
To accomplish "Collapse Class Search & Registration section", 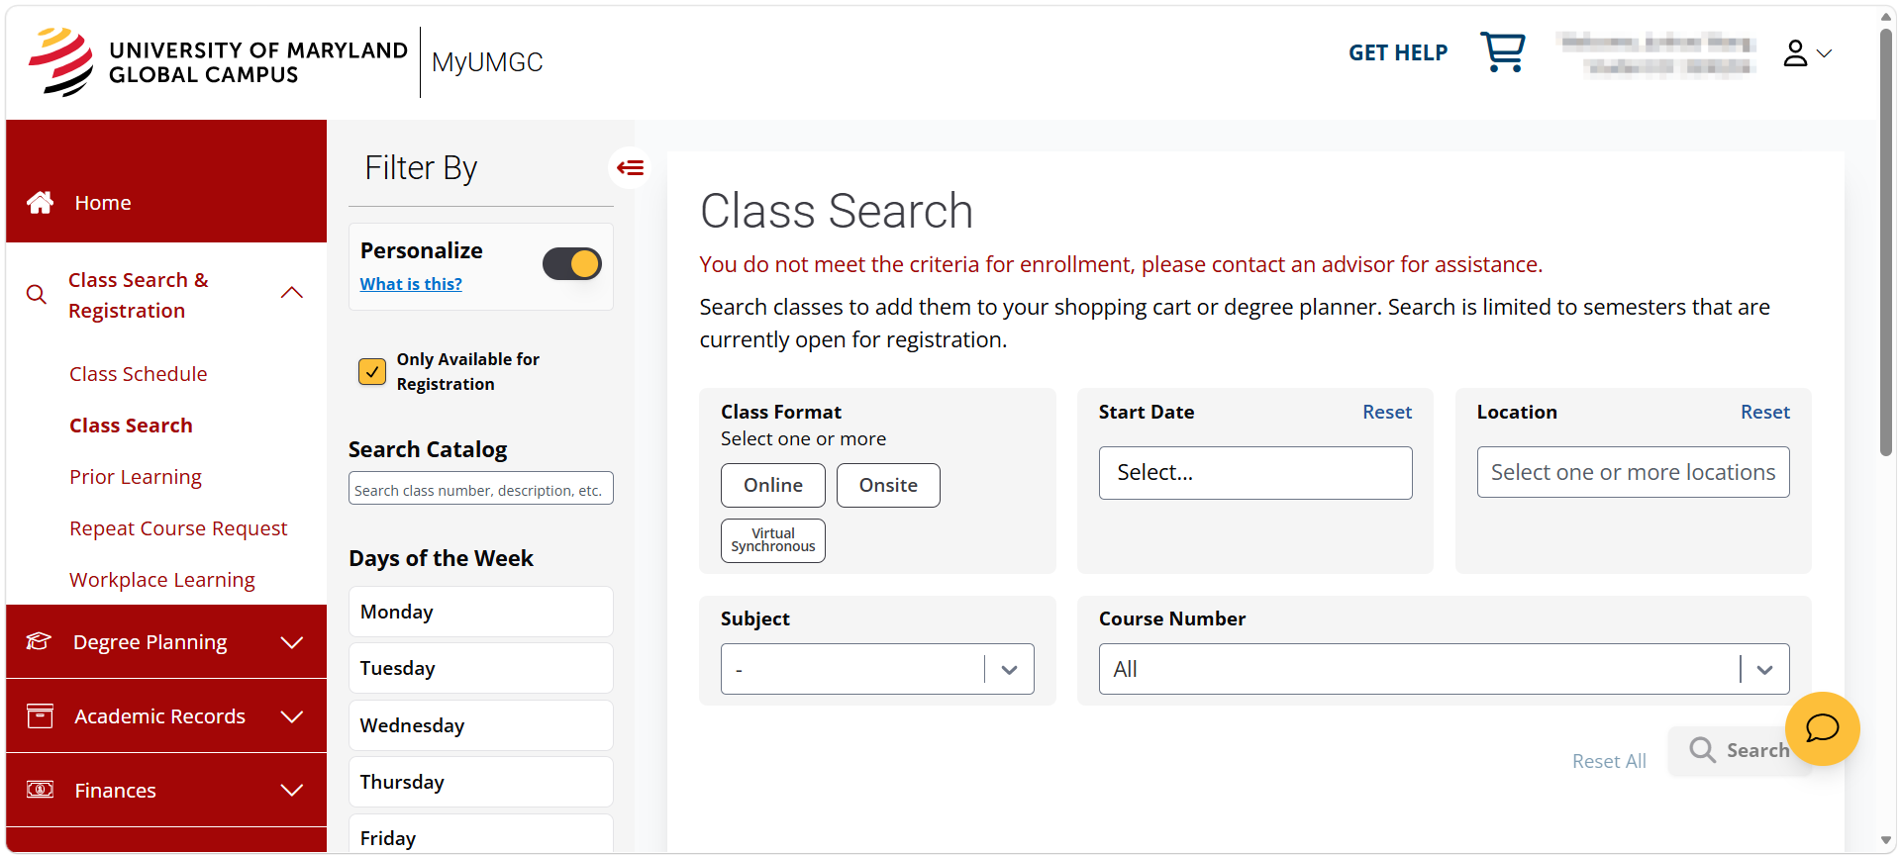I will coord(291,293).
